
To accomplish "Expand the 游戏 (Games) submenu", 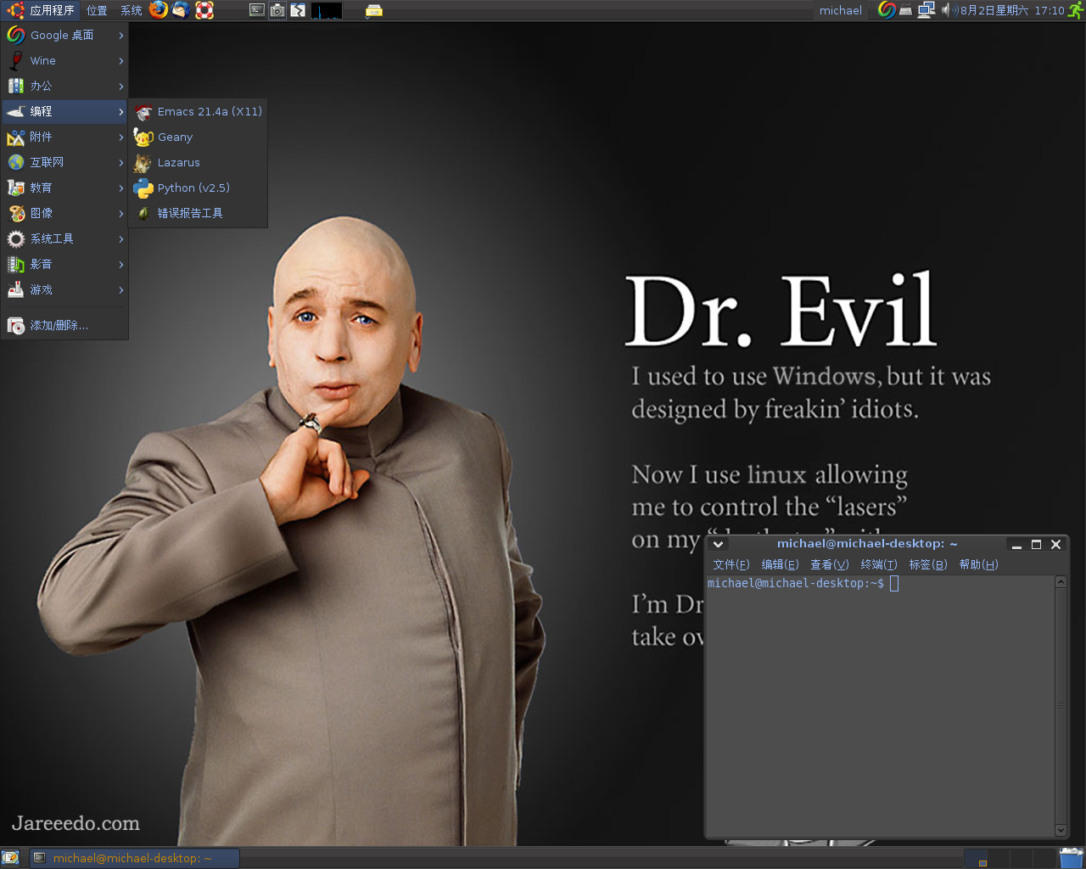I will (64, 289).
